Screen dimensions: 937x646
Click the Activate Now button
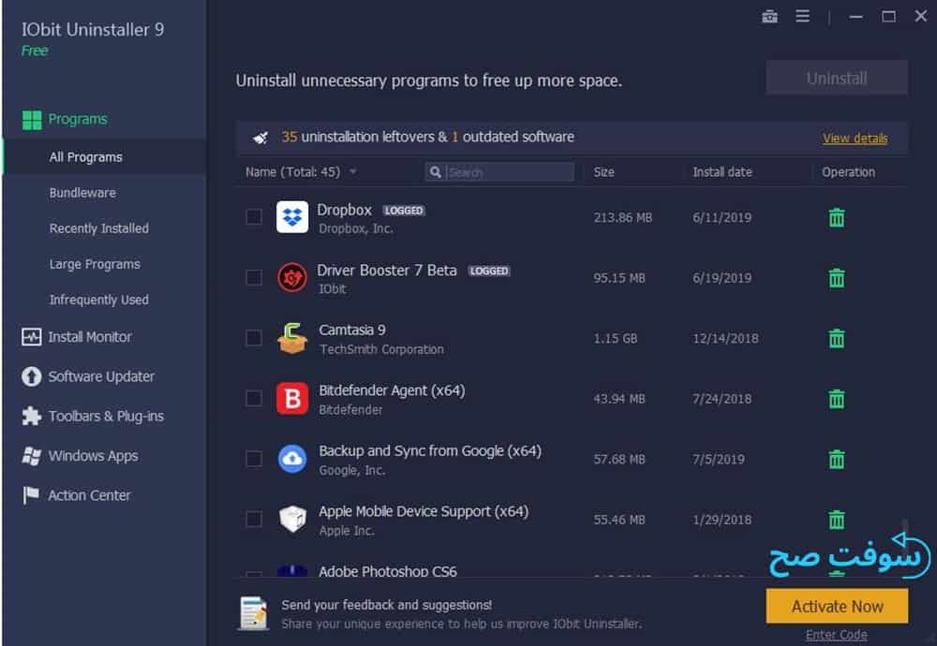pos(837,607)
